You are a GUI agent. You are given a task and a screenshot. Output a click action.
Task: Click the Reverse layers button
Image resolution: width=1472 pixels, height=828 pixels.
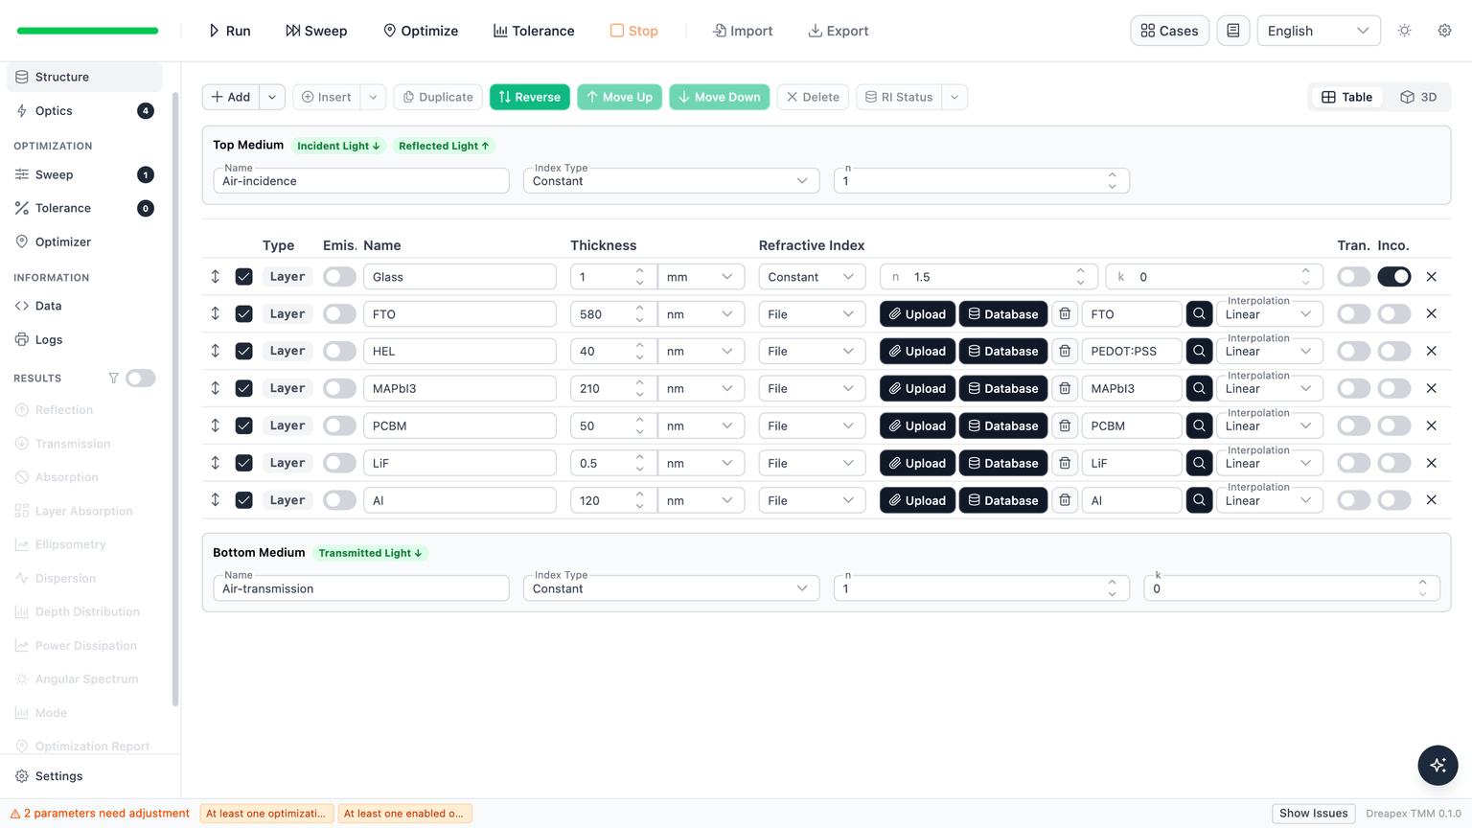[530, 97]
